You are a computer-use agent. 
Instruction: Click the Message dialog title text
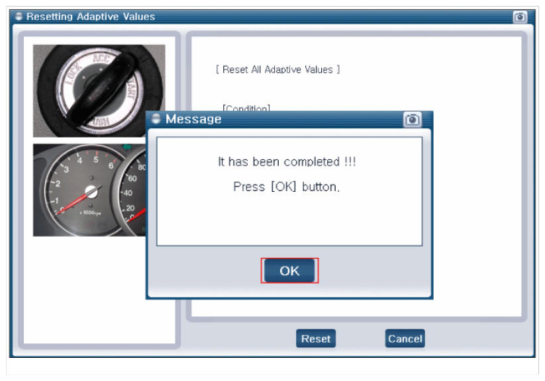pyautogui.click(x=193, y=120)
